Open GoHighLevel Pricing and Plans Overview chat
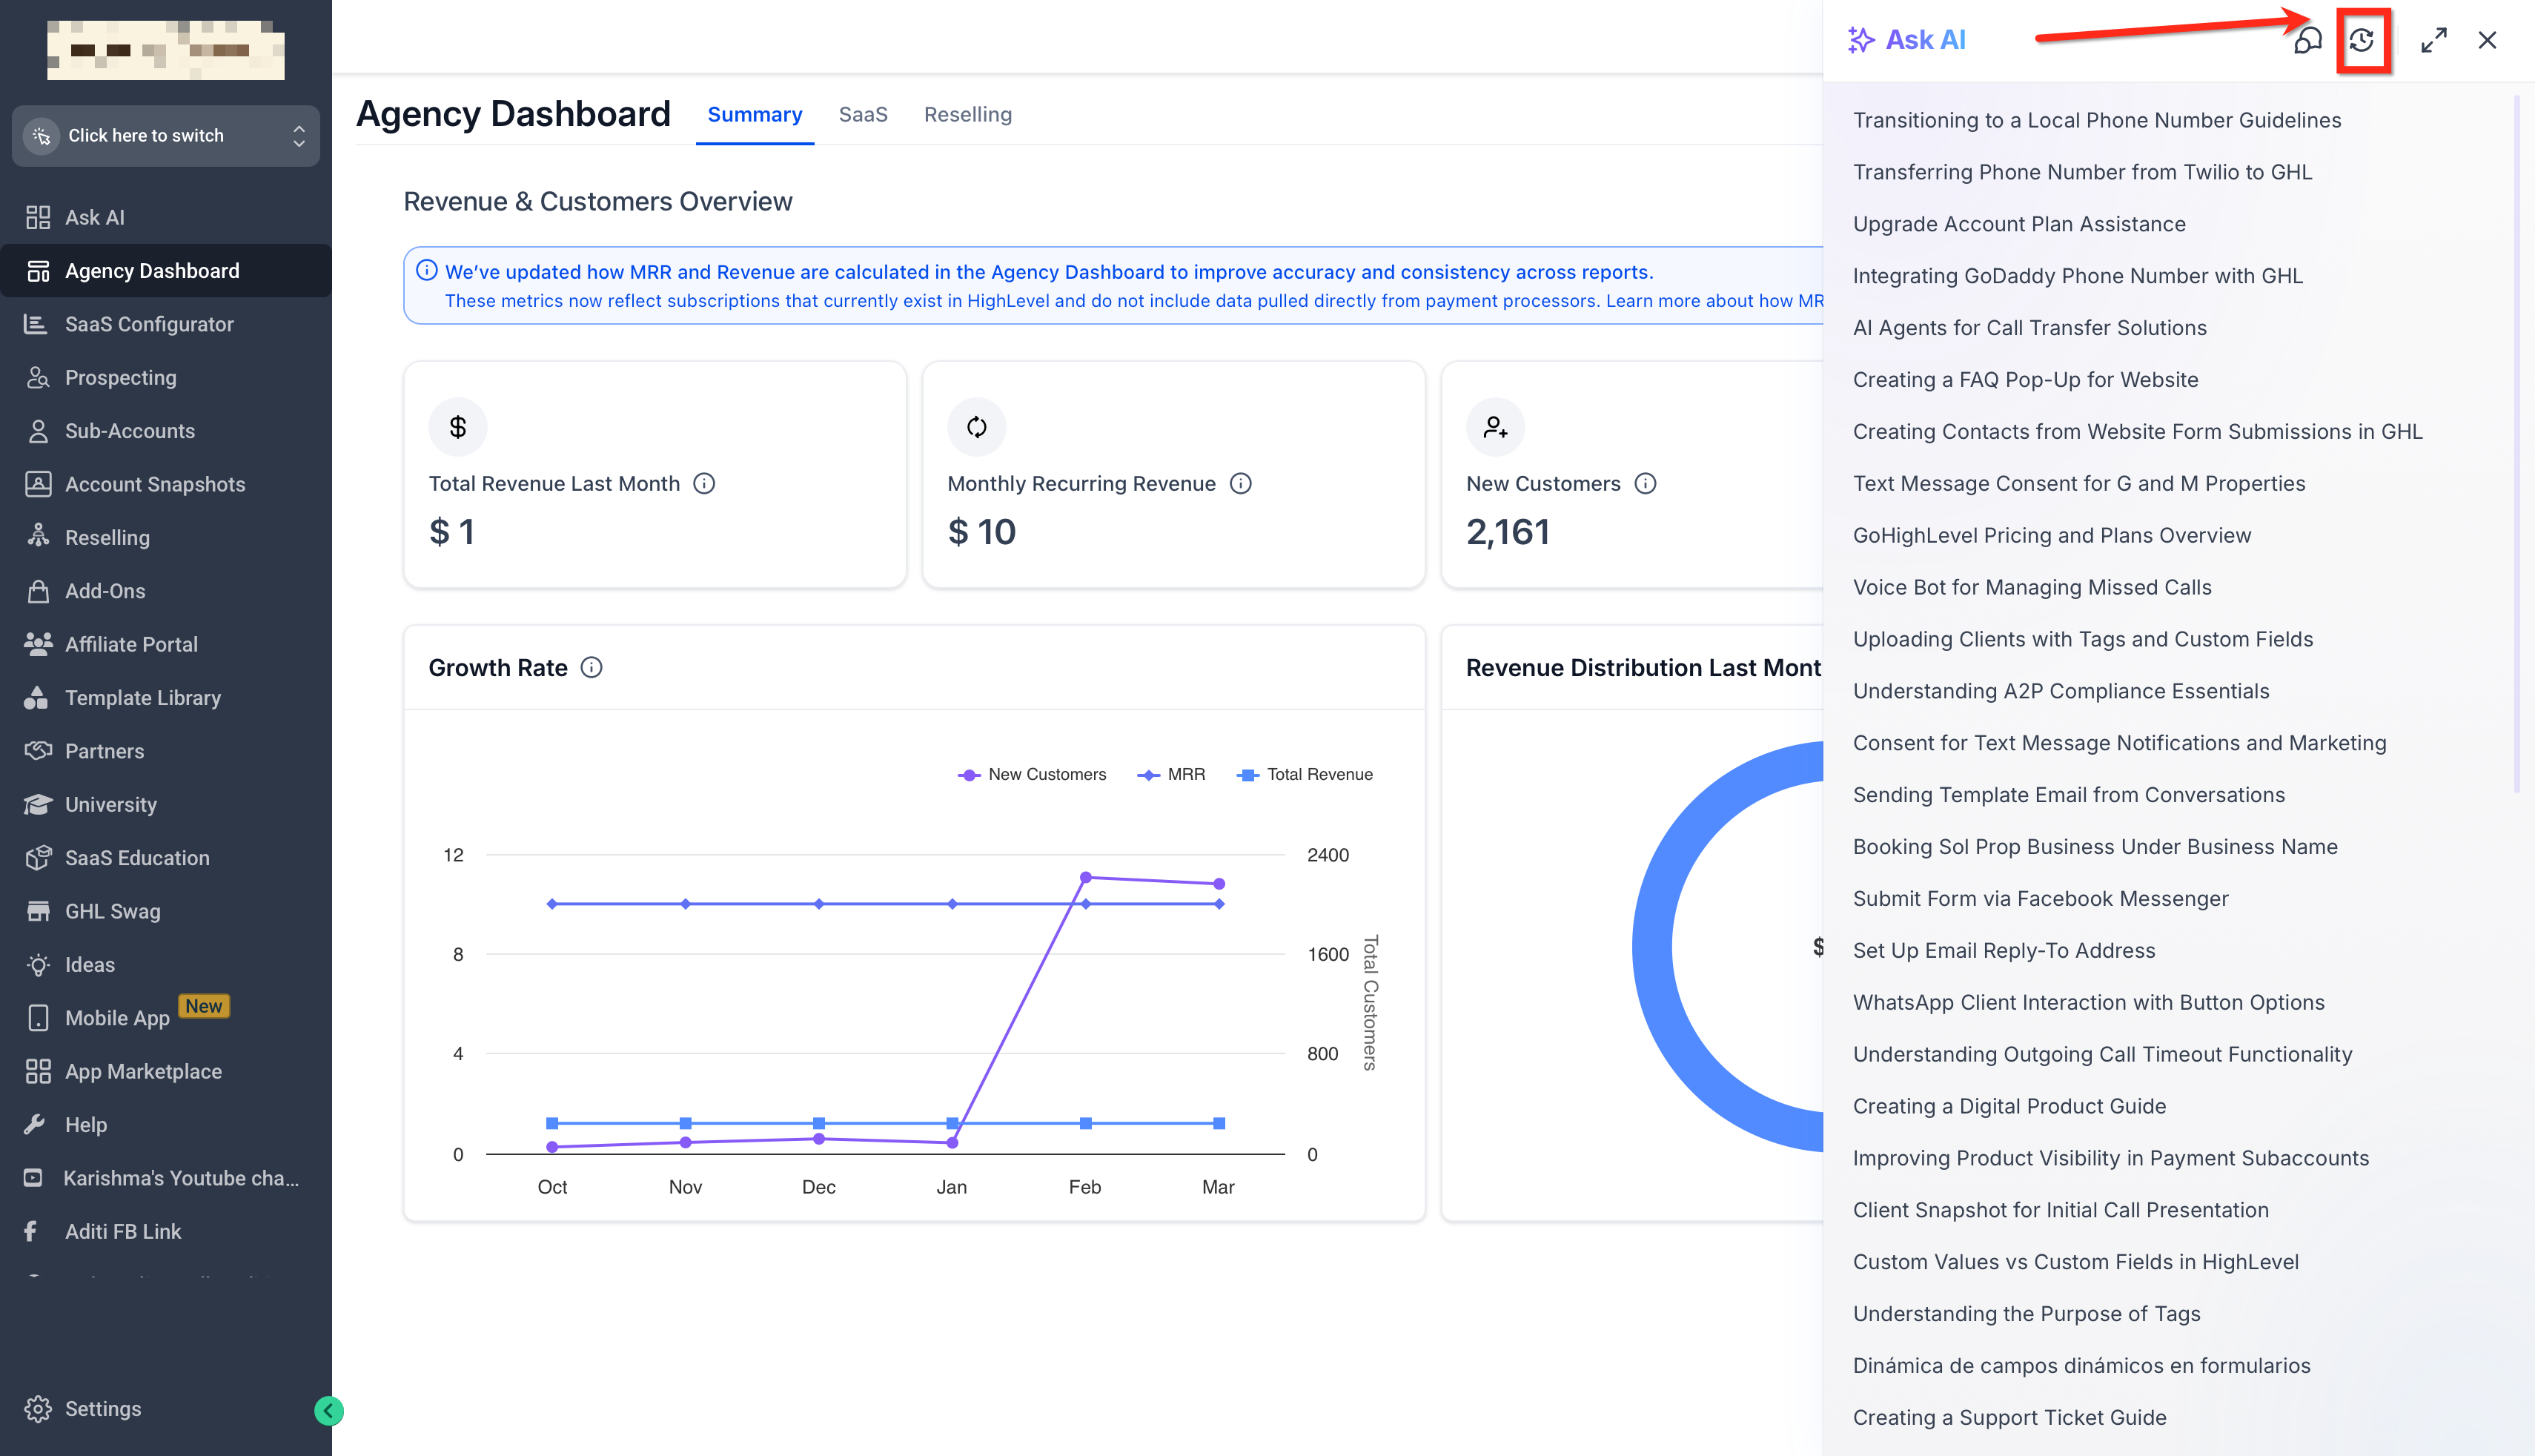 2051,535
